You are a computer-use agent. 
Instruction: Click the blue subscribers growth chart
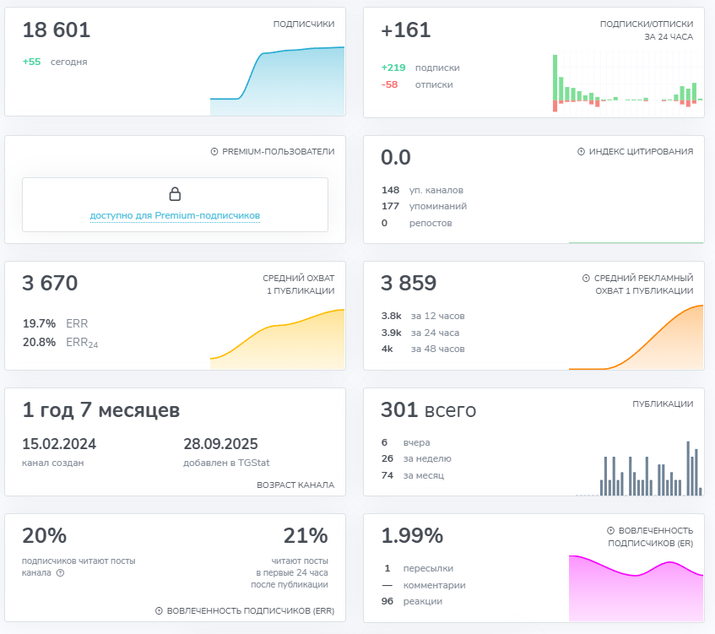[x=277, y=81]
